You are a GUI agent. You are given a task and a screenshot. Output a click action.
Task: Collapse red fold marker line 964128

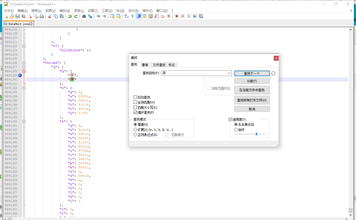click(x=24, y=71)
